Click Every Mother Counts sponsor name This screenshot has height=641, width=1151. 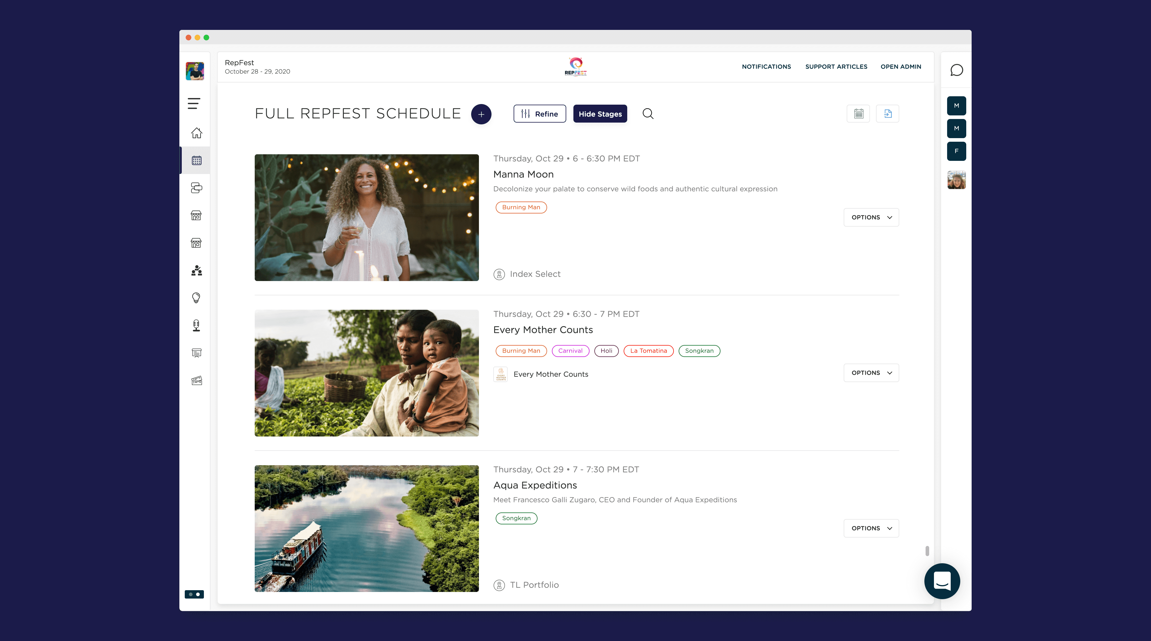coord(550,374)
